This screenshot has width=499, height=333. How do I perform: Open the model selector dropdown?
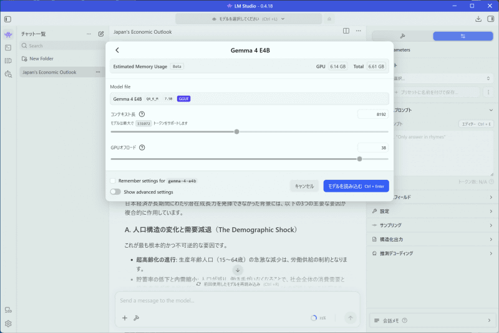(248, 19)
